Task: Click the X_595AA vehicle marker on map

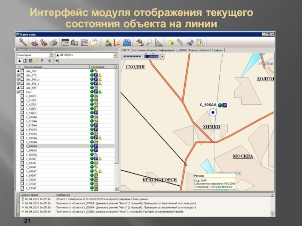Action: (x=213, y=112)
